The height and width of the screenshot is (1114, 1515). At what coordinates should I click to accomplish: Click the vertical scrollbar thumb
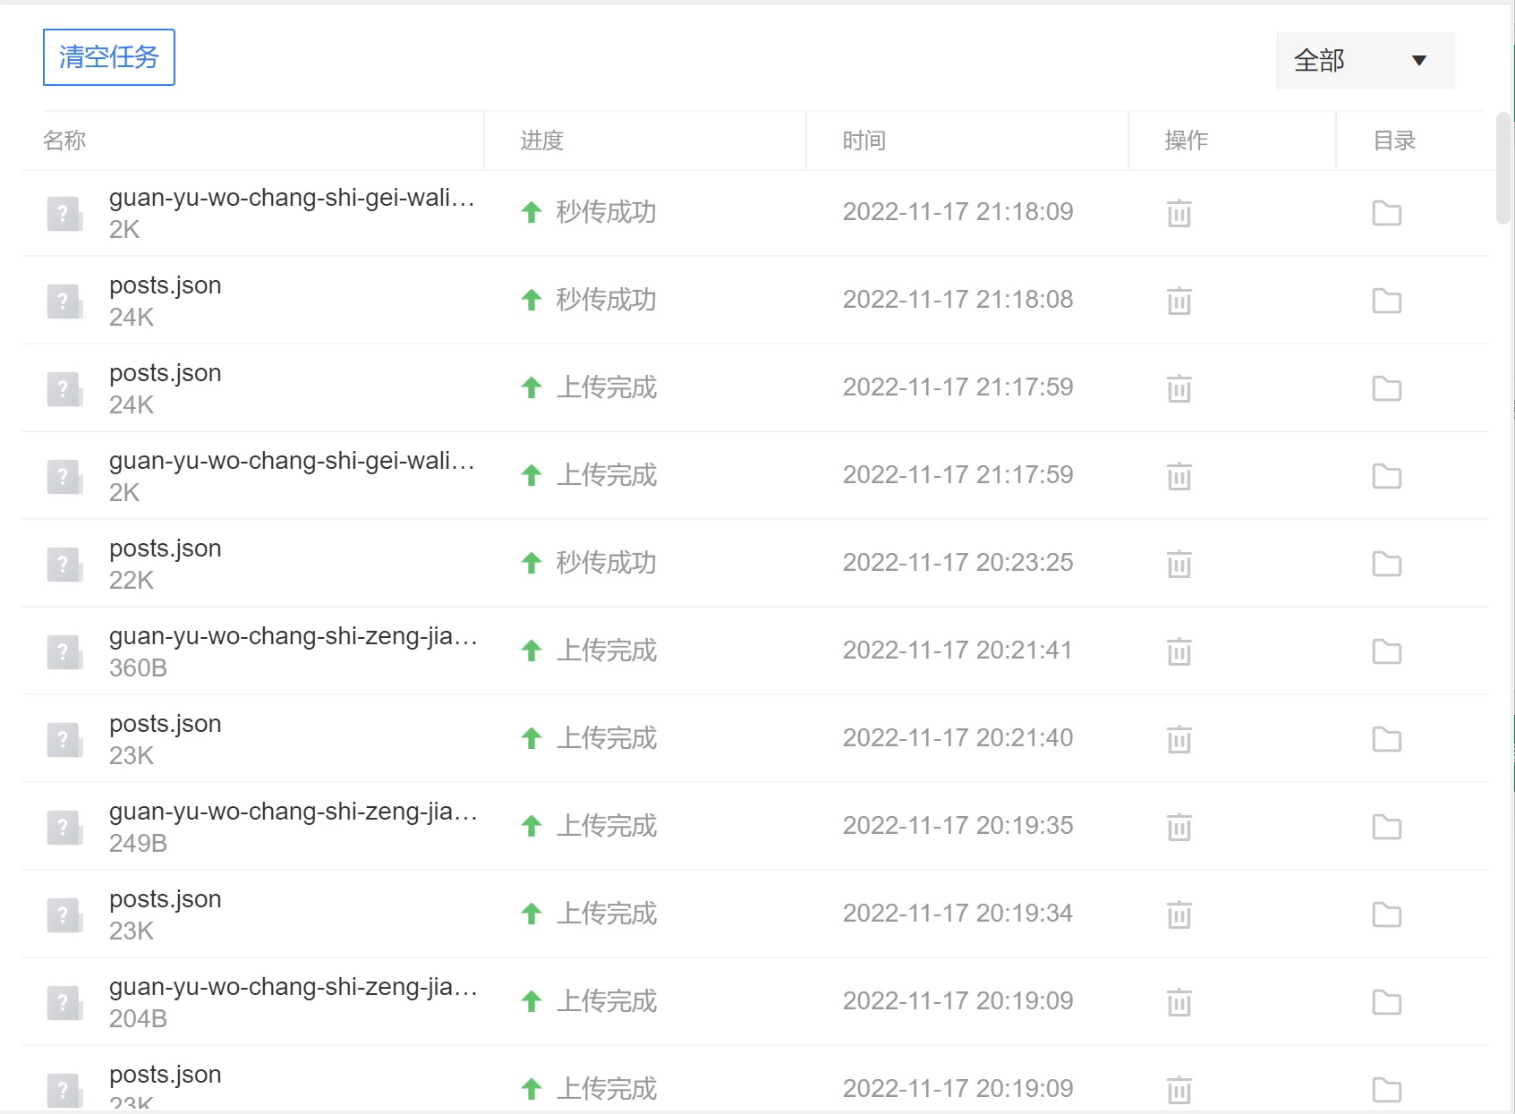[x=1503, y=168]
